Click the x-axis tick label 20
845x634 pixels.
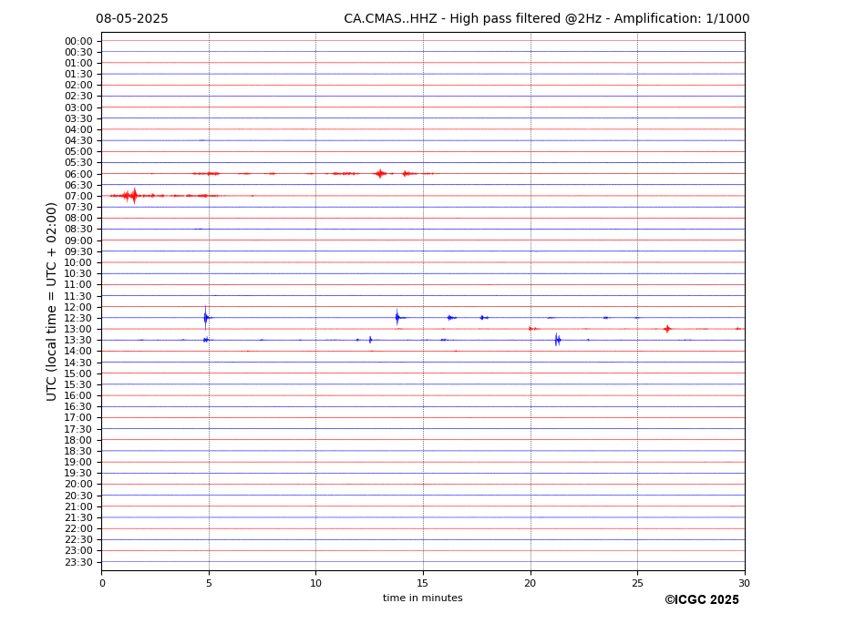click(531, 583)
